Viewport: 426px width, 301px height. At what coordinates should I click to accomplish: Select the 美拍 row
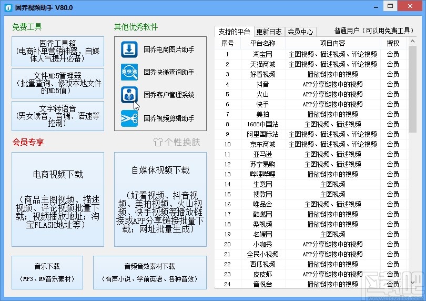311,114
